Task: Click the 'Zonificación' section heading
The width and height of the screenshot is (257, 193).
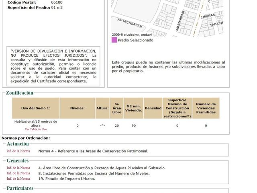Action: click(x=20, y=93)
